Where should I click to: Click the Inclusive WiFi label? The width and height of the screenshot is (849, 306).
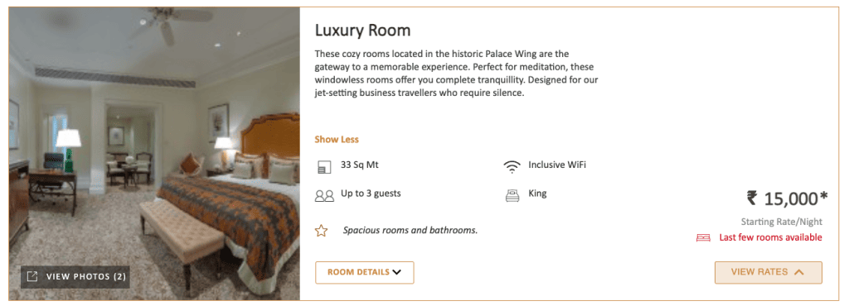pos(557,165)
